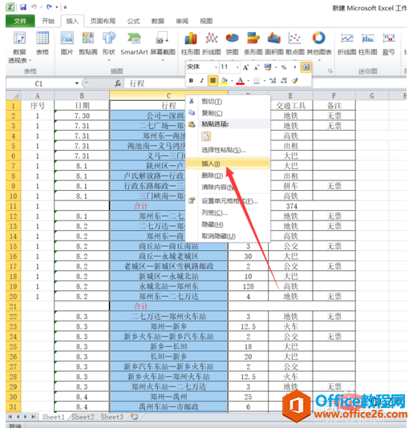This screenshot has height=428, width=413.
Task: Insert an area chart (面积图)
Action: click(274, 43)
